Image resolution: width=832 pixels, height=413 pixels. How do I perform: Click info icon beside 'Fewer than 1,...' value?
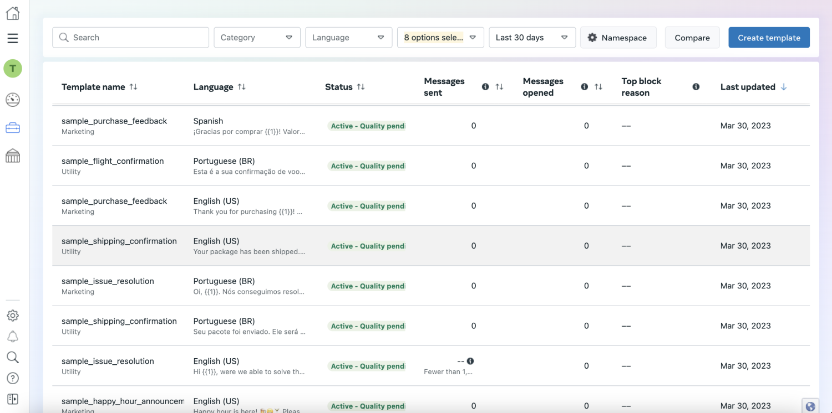click(x=470, y=361)
